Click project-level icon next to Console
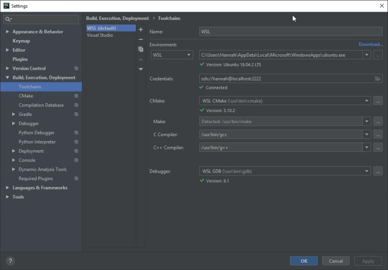Viewport: 388px width, 270px height. 76,160
